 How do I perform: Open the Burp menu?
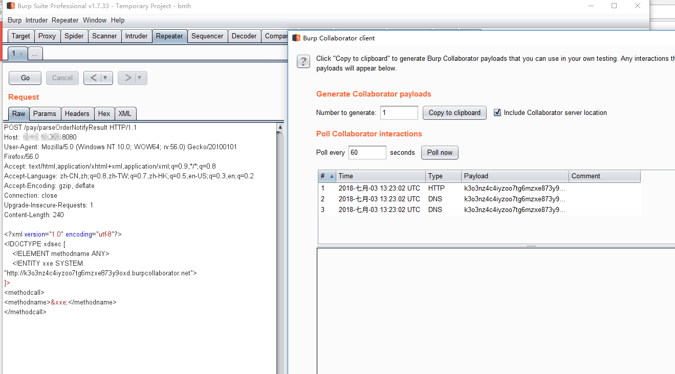point(14,20)
